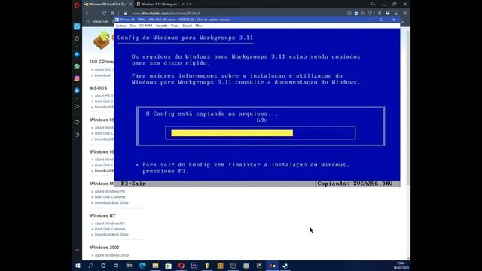Screen dimensions: 482x271
Task: Click the site's box logo image
Action: coord(102,40)
